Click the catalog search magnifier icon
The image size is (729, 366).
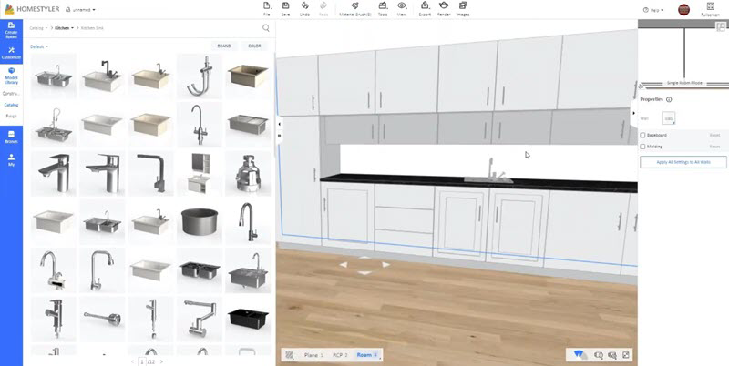[265, 28]
